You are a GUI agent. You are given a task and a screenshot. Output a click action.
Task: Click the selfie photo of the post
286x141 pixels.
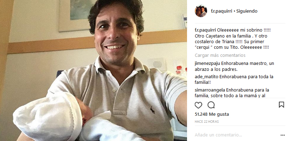pyautogui.click(x=93, y=70)
